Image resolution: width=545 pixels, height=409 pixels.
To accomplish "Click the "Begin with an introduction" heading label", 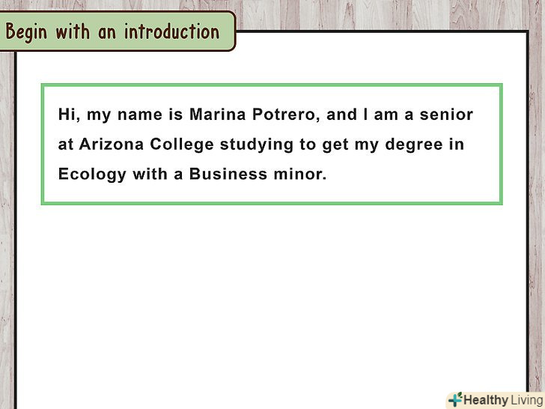I will coord(113,32).
